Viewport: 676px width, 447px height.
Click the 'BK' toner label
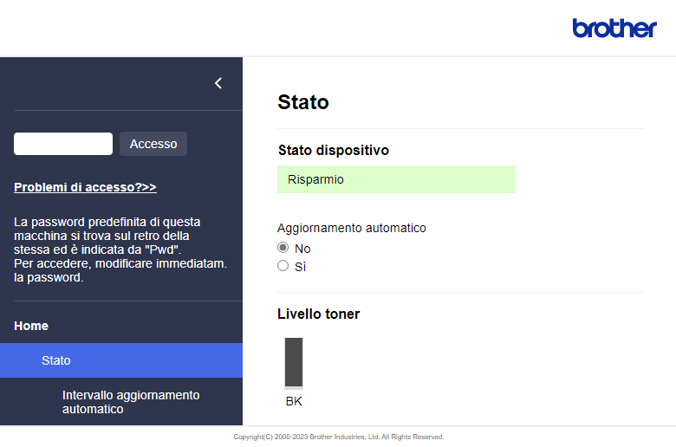point(294,401)
